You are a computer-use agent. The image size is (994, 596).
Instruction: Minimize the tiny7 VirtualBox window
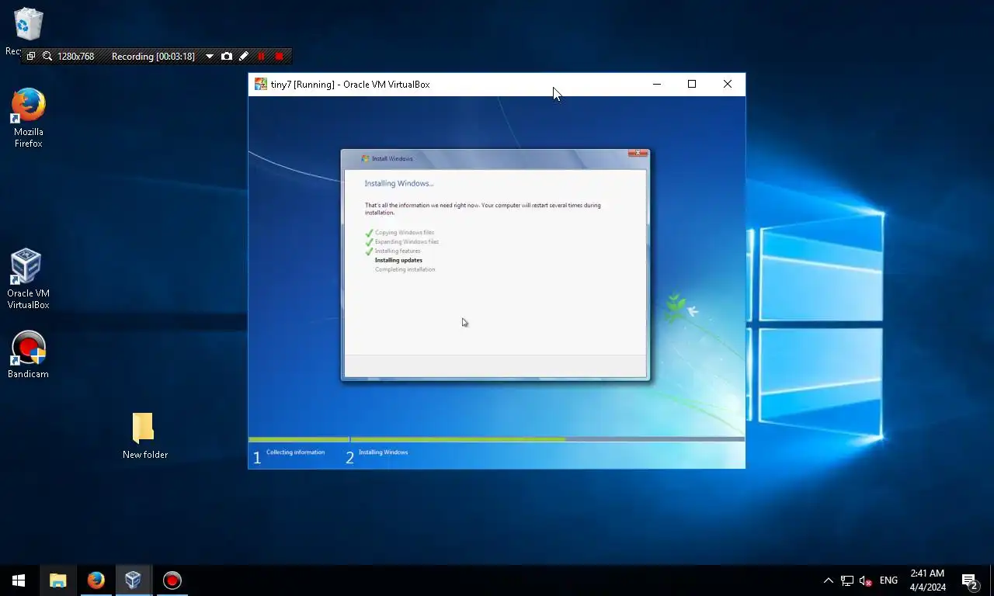click(x=657, y=84)
